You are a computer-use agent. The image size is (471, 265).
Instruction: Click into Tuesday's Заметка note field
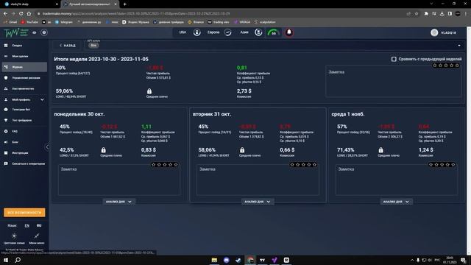[258, 180]
